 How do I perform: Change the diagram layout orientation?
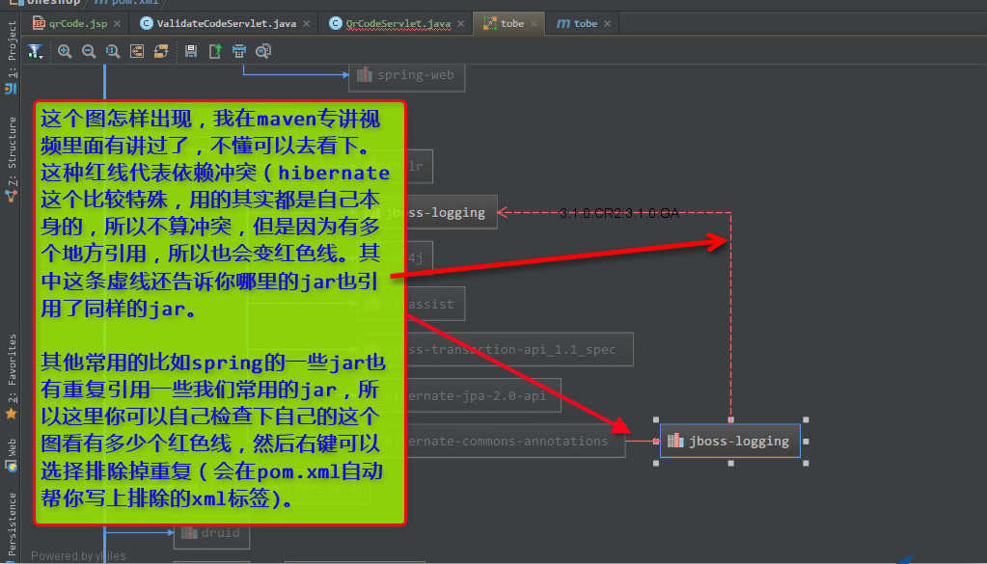[x=161, y=51]
